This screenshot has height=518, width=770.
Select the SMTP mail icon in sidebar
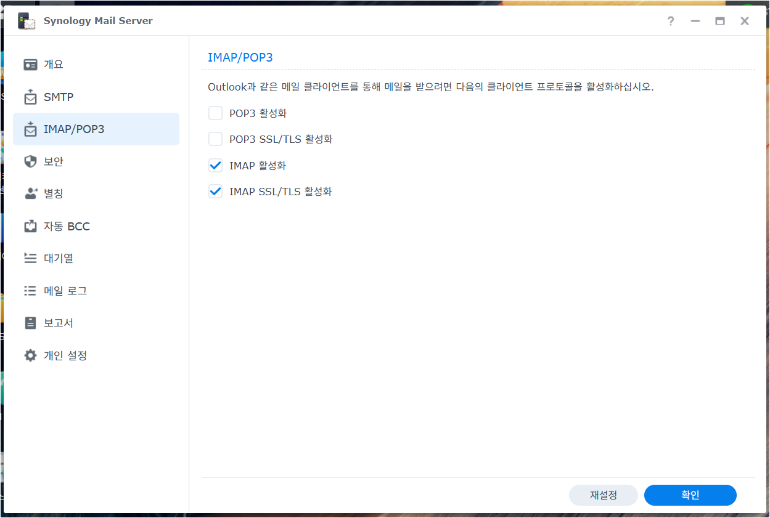pyautogui.click(x=30, y=97)
